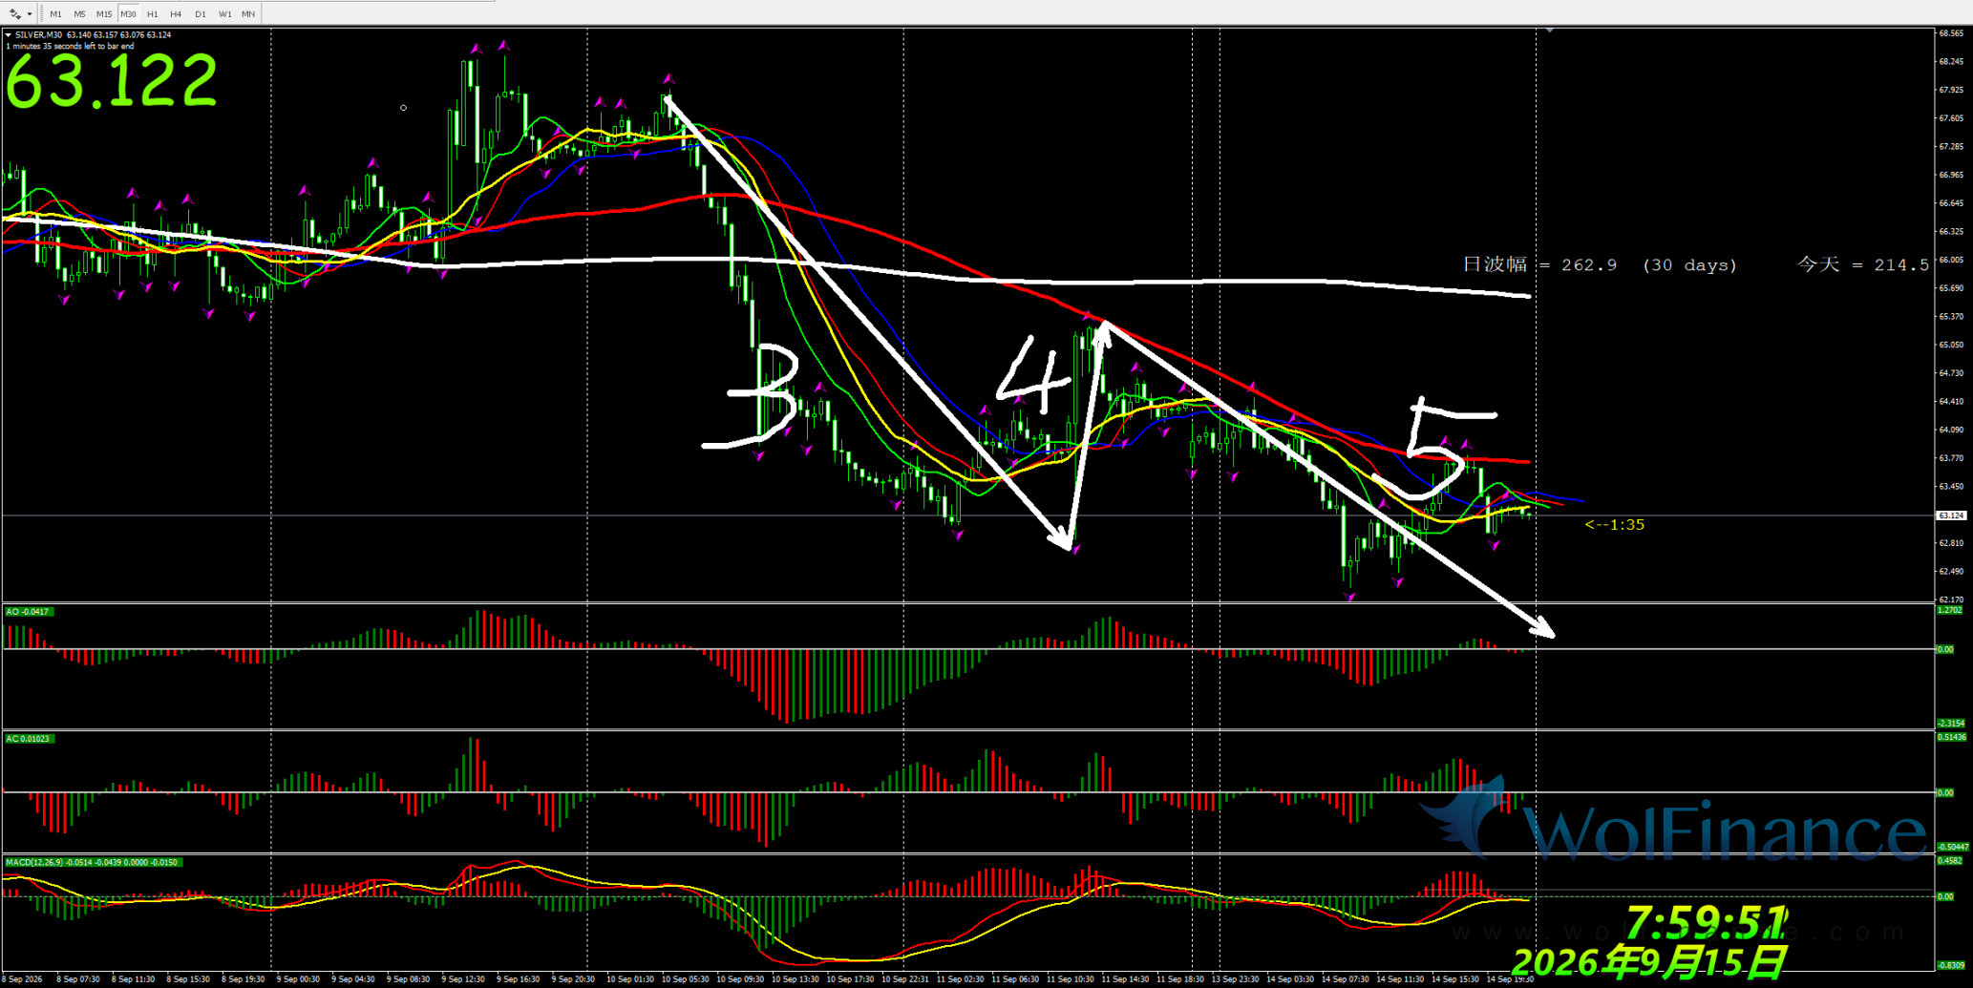
Task: Open the dropdown next to arrows icon
Action: click(x=30, y=14)
